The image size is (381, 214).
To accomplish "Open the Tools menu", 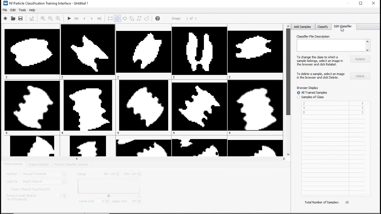I will [x=22, y=10].
